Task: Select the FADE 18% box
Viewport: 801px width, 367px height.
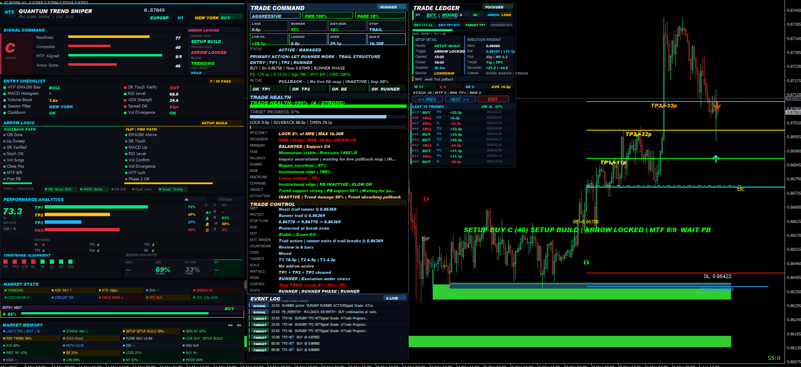Action: click(x=380, y=16)
